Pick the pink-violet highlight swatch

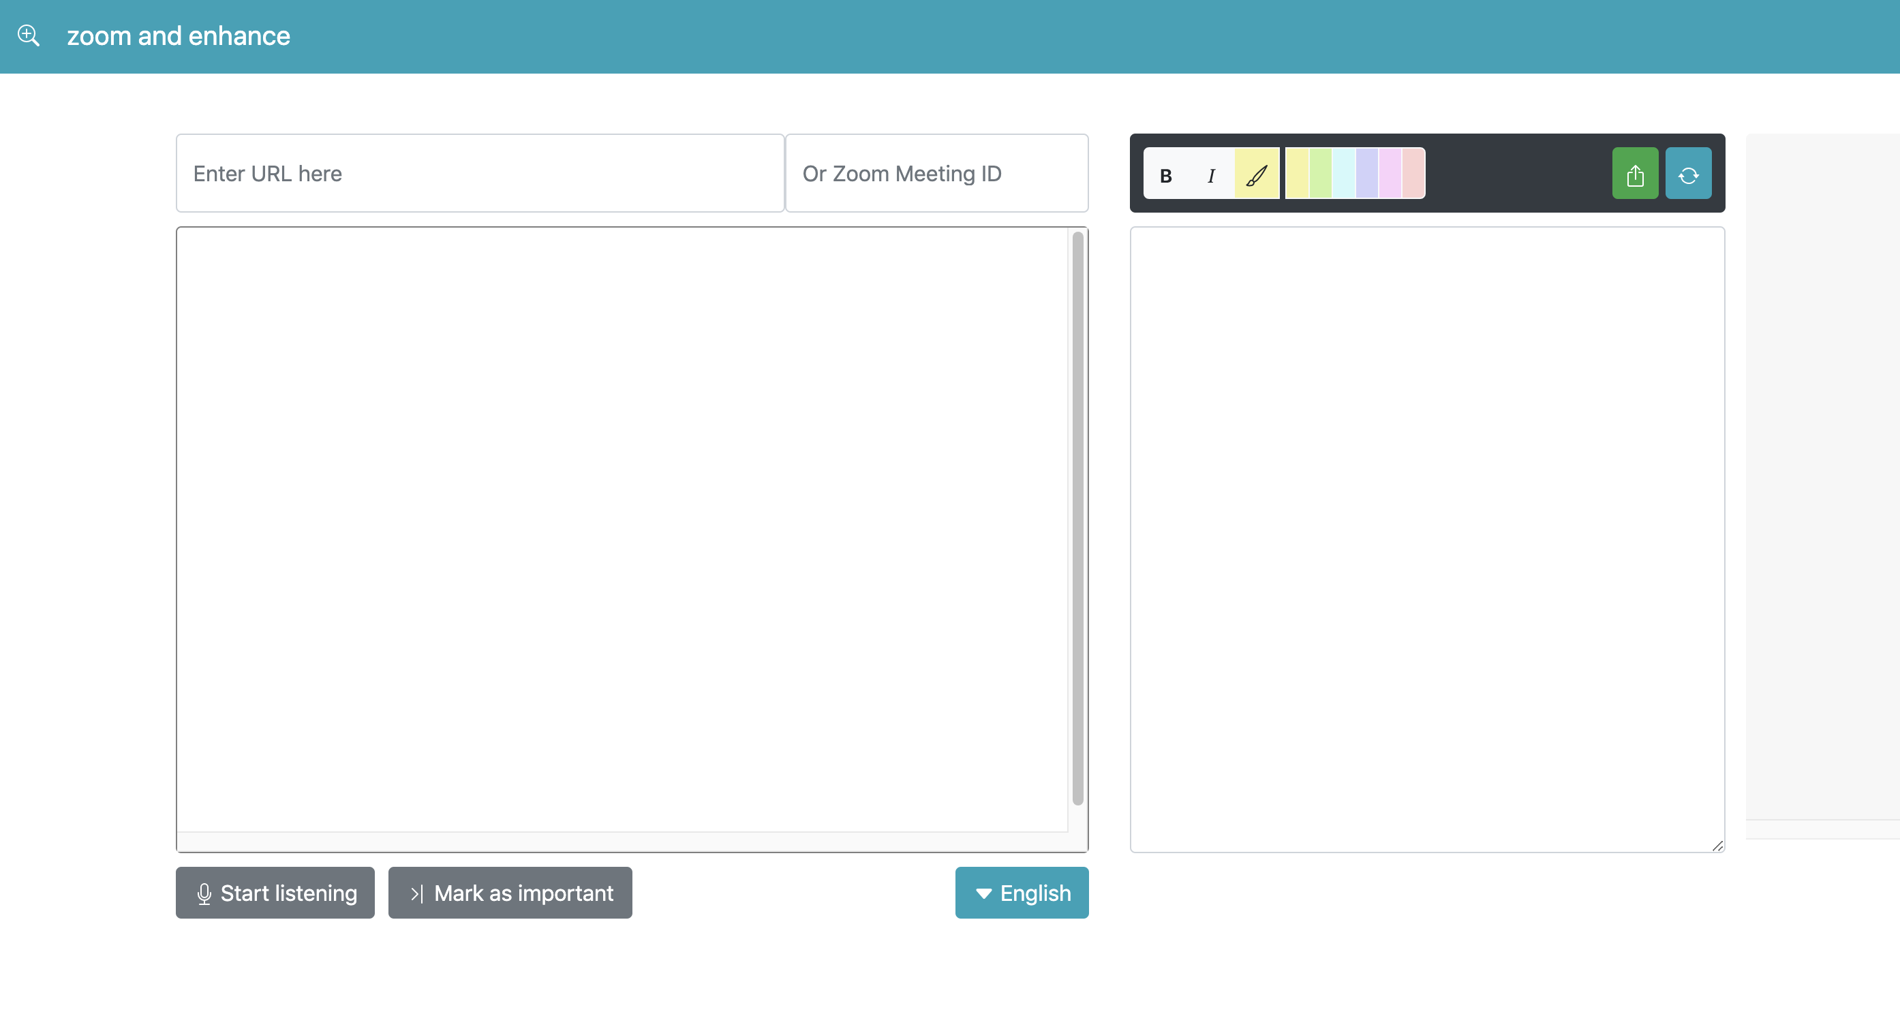1390,174
